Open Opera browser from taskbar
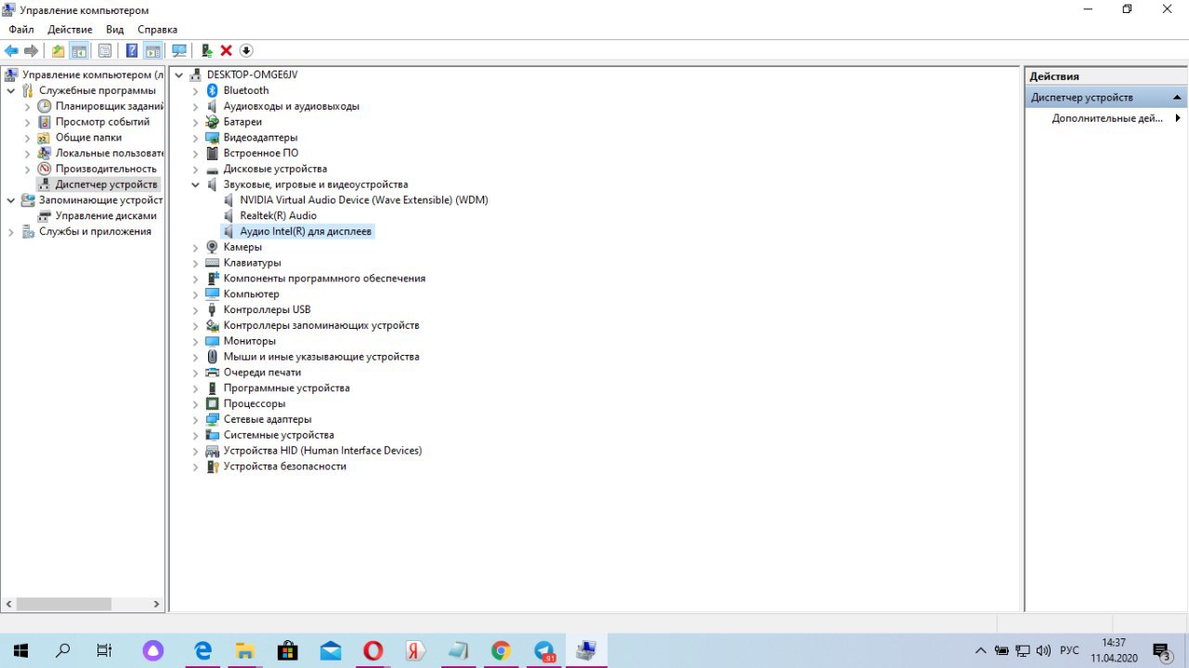 pyautogui.click(x=372, y=650)
